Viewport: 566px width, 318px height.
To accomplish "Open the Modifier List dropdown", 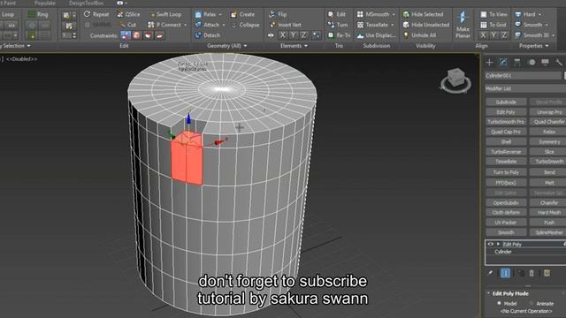I will point(525,88).
